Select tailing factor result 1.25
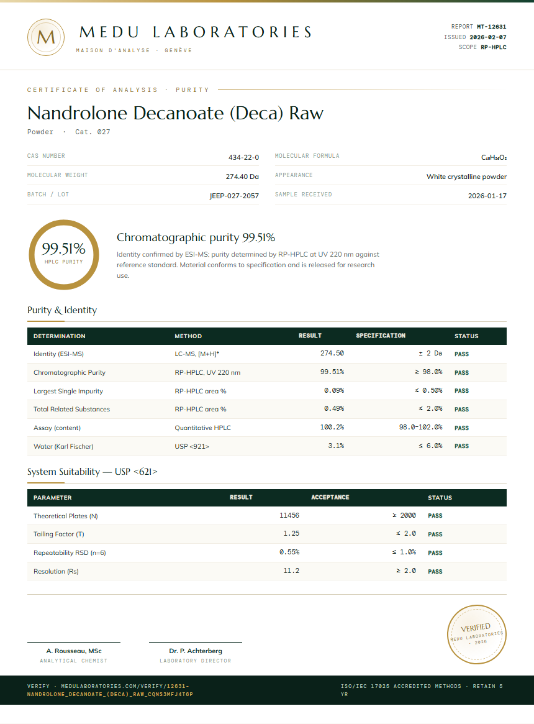The height and width of the screenshot is (724, 534). pyautogui.click(x=291, y=533)
